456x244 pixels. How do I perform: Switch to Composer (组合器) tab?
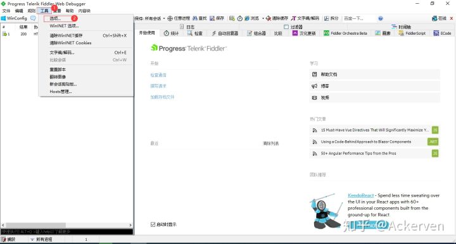[x=256, y=34]
